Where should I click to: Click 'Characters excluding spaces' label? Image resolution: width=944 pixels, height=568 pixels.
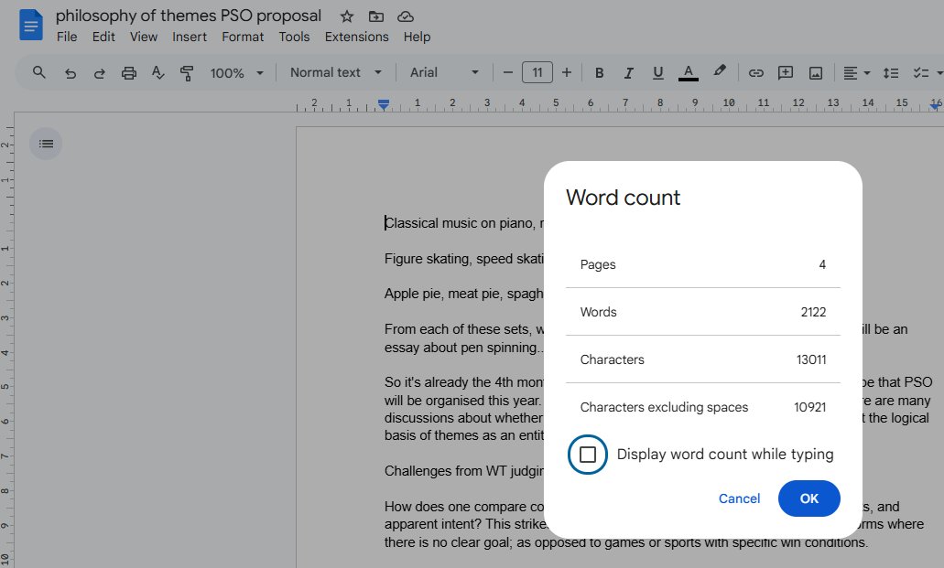pyautogui.click(x=664, y=407)
